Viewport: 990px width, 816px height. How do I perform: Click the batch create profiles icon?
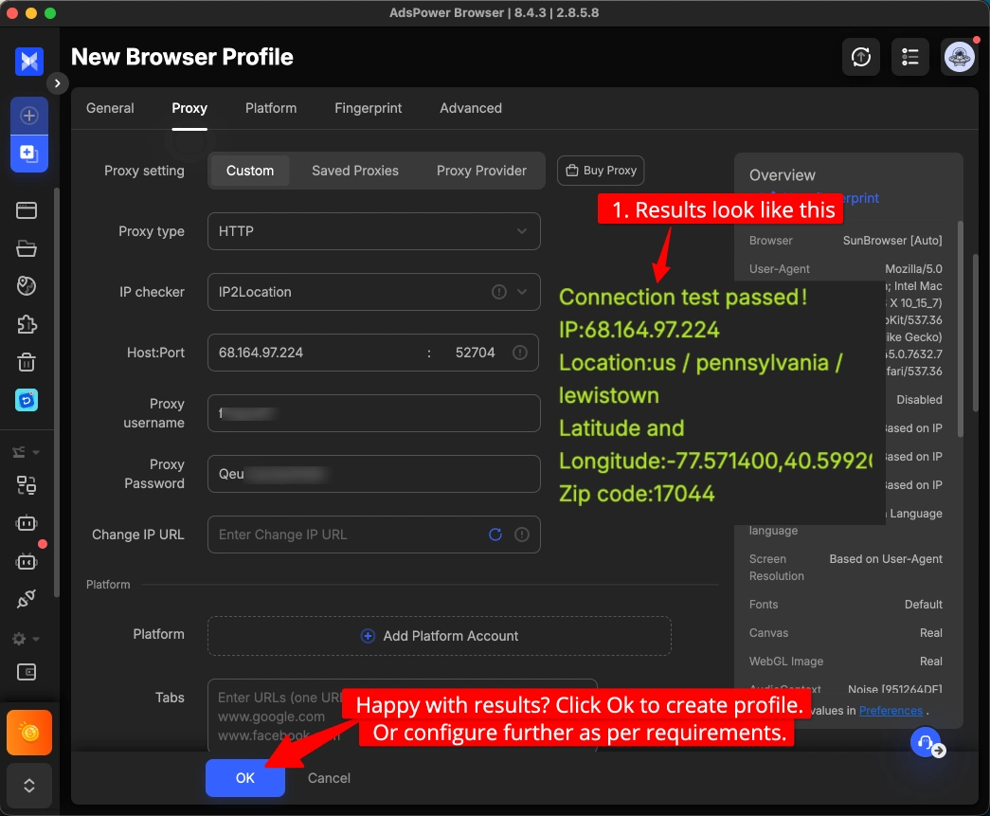[29, 154]
